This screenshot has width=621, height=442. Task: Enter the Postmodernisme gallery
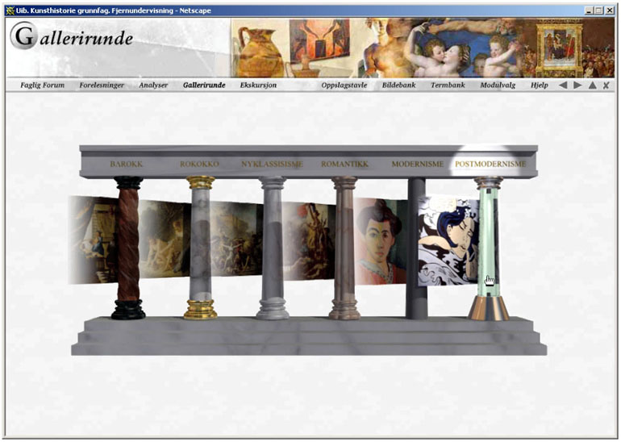[490, 164]
